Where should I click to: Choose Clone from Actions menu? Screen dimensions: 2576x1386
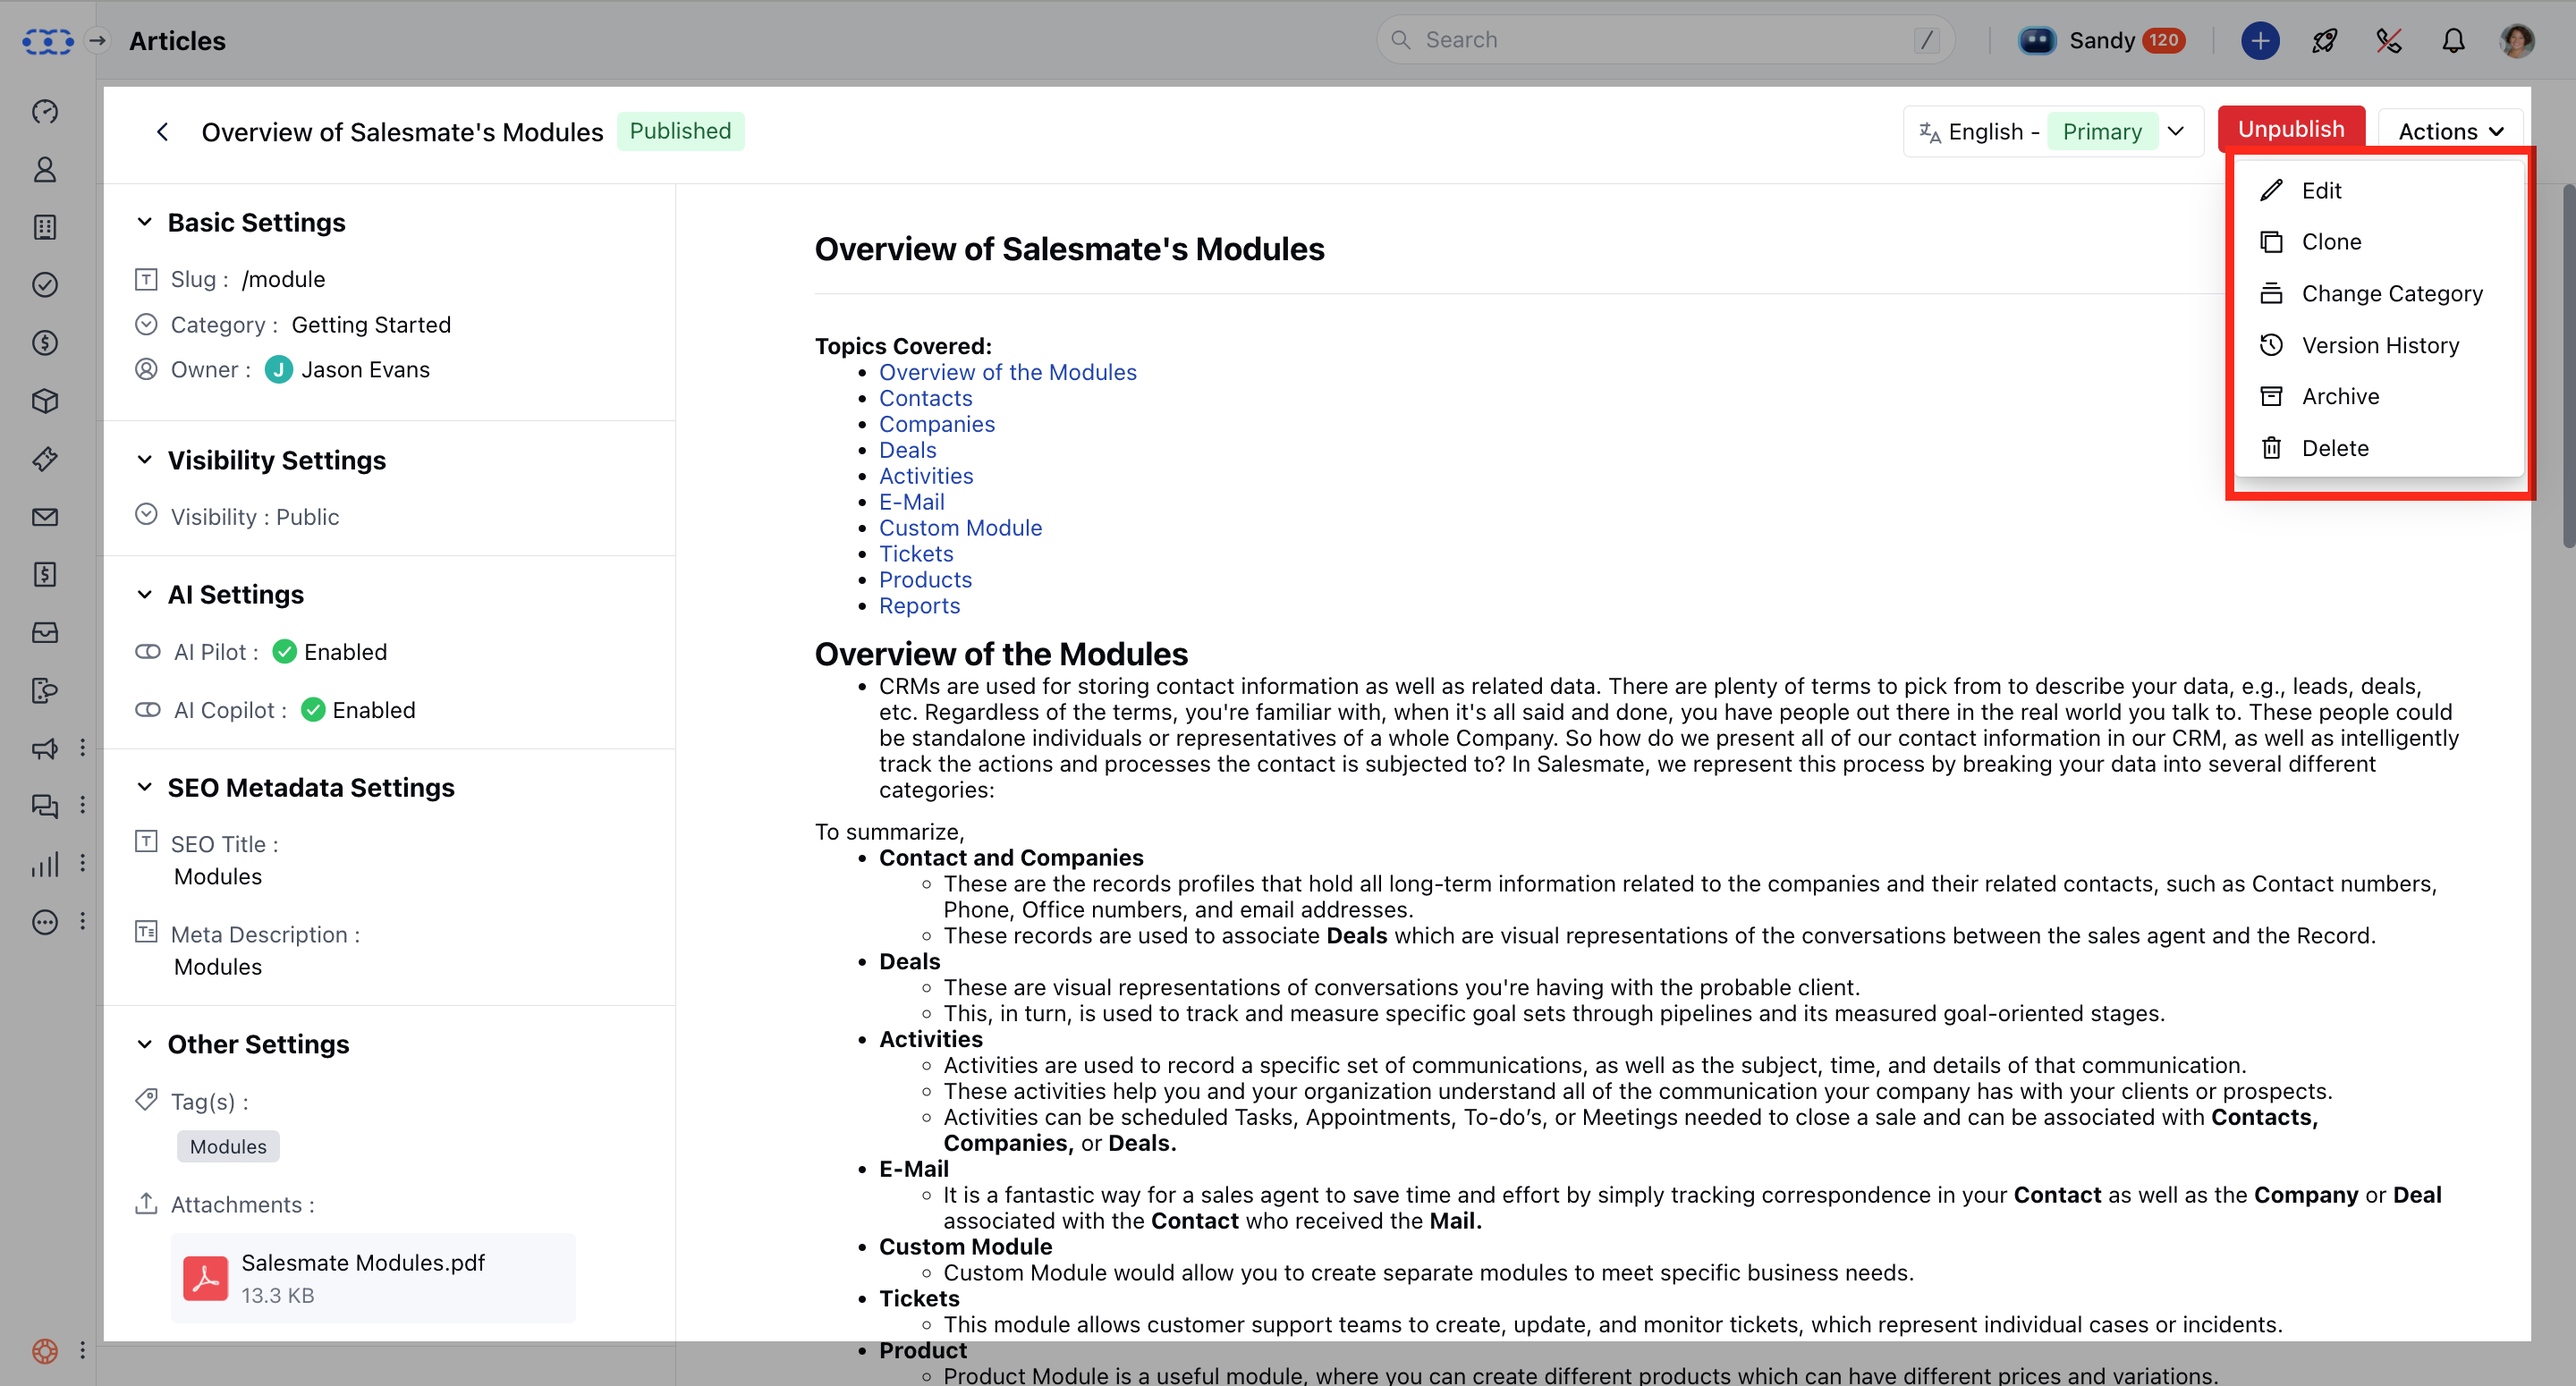click(x=2379, y=242)
